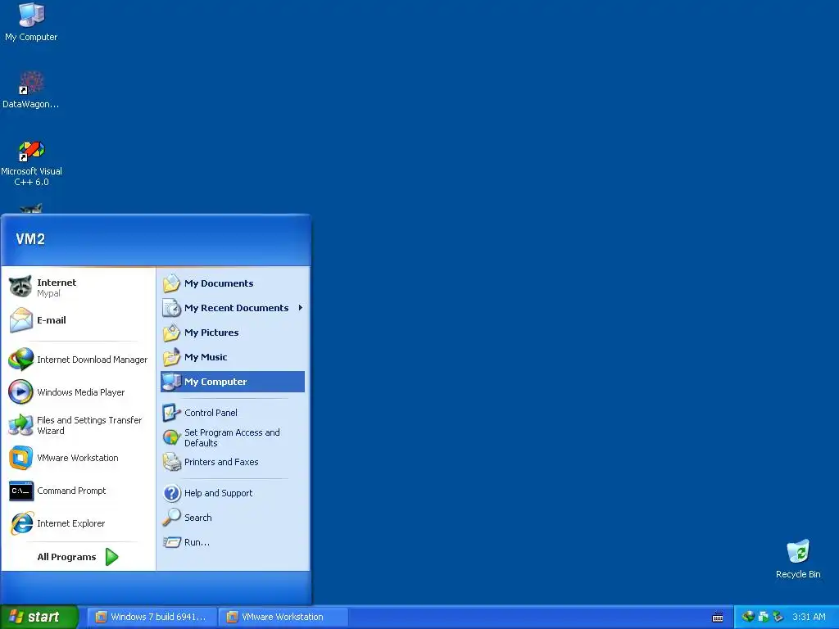Start the Files and Settings Transfer Wizard
Viewport: 839px width, 629px height.
coord(78,425)
